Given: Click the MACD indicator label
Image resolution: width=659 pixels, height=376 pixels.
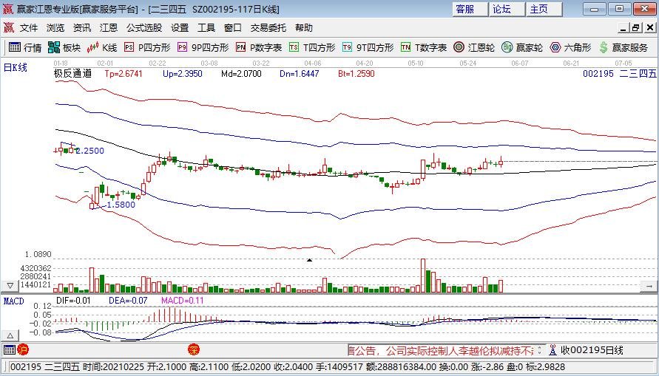Looking at the screenshot, I should (14, 301).
